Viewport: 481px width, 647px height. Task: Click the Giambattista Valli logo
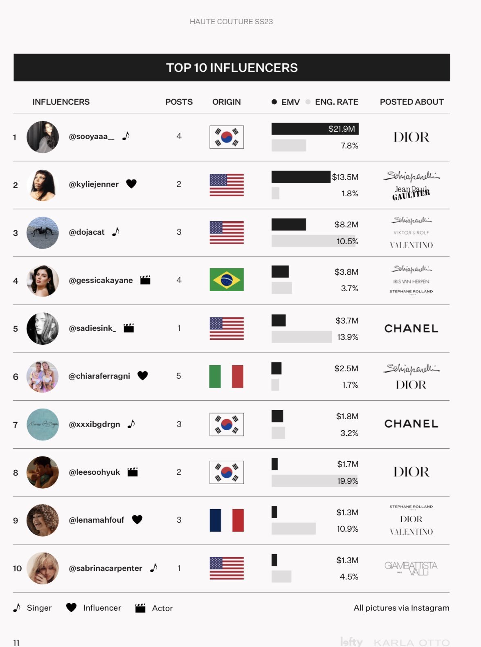[411, 568]
